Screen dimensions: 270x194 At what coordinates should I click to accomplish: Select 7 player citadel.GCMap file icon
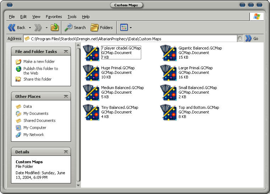(91, 53)
